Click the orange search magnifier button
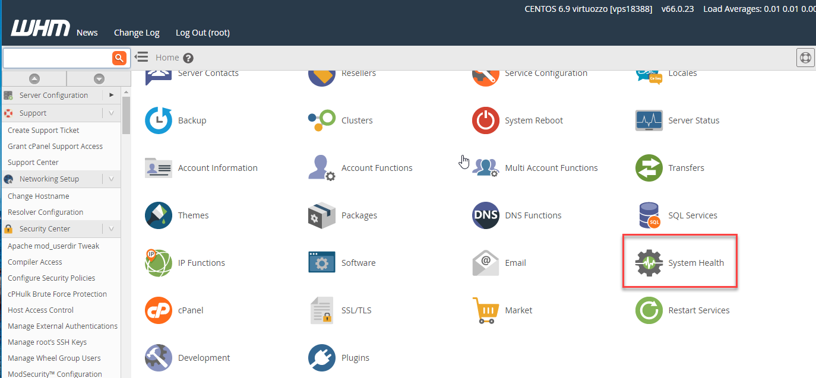816x378 pixels. coord(119,58)
